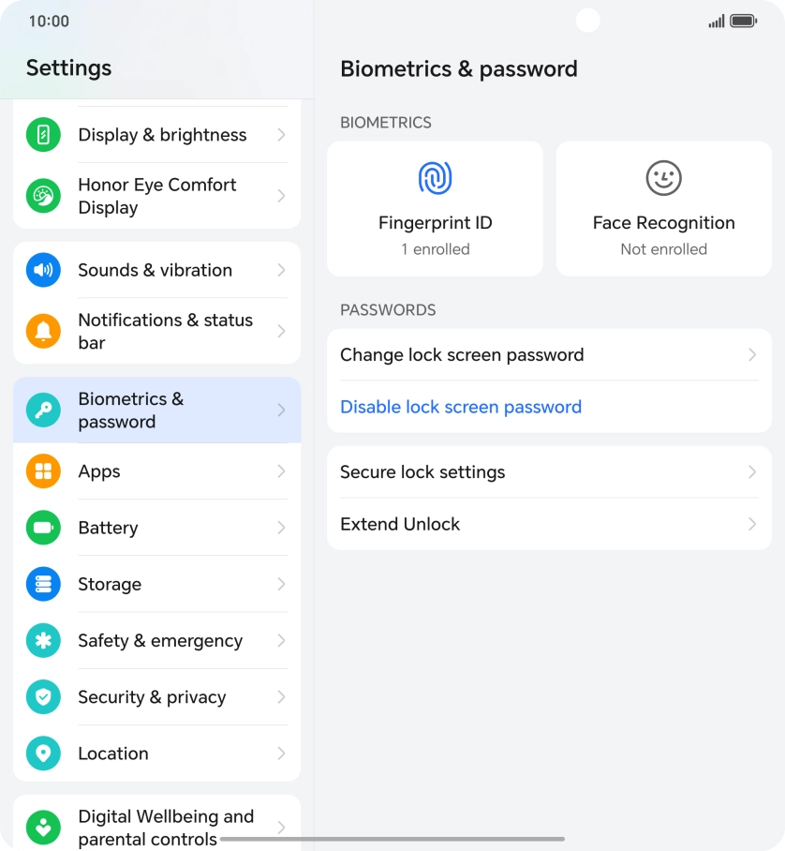This screenshot has width=785, height=851.
Task: Tap the Fingerprint ID icon
Action: point(435,177)
